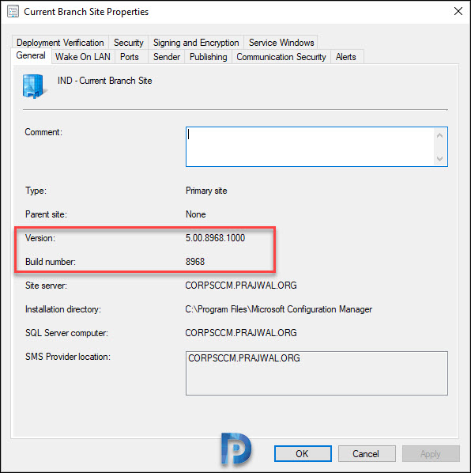
Task: Click Comment box scroll down arrow
Action: click(440, 158)
